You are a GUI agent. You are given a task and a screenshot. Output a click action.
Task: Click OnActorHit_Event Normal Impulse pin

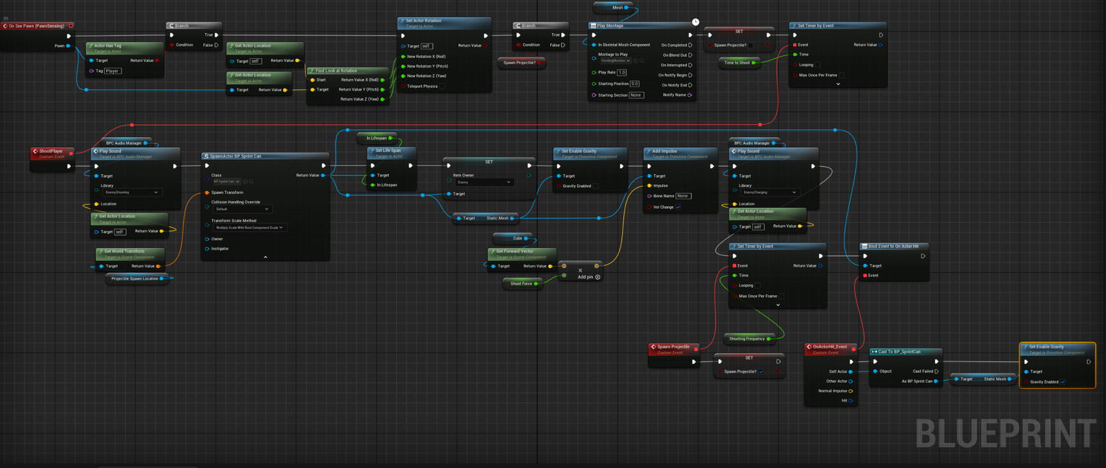pos(850,391)
